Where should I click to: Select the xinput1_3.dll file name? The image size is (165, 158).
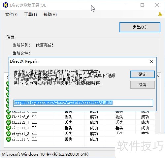tap(24, 139)
